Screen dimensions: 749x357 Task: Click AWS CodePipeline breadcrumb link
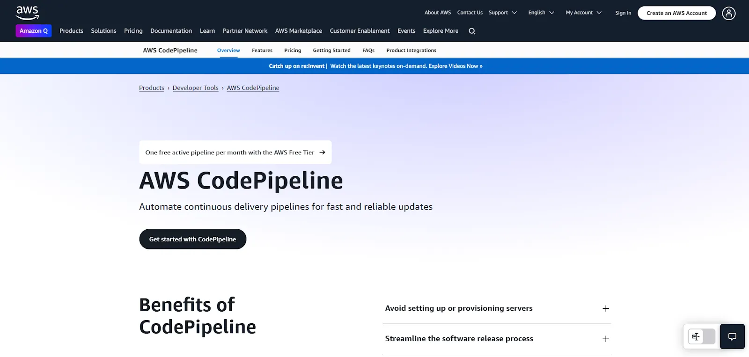253,88
